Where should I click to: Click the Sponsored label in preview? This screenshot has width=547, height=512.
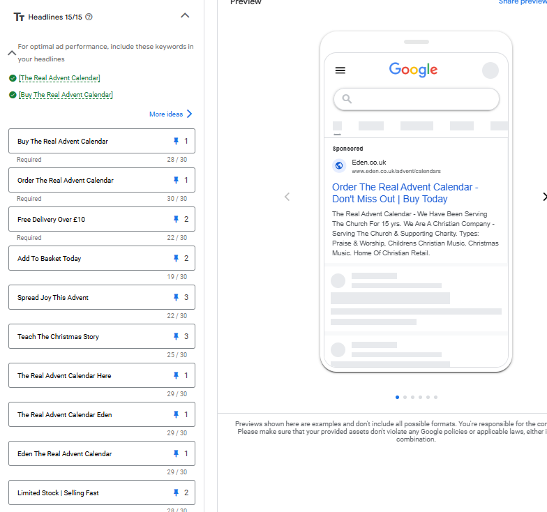pos(347,149)
